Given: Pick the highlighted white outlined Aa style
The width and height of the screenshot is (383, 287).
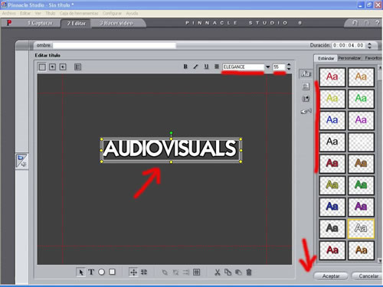Looking at the screenshot, I should point(361,228).
